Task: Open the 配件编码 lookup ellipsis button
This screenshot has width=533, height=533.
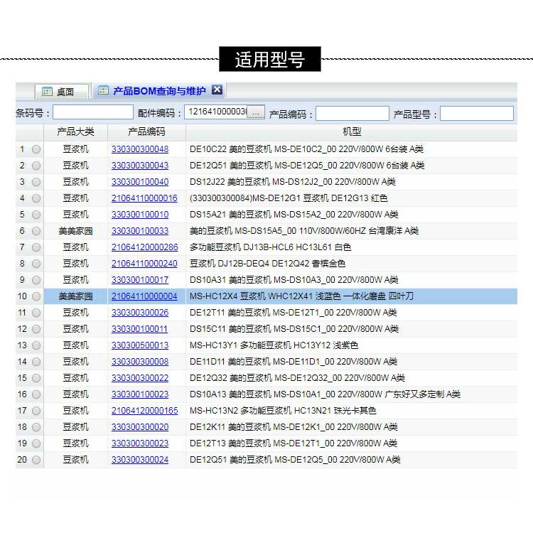Action: (x=256, y=112)
